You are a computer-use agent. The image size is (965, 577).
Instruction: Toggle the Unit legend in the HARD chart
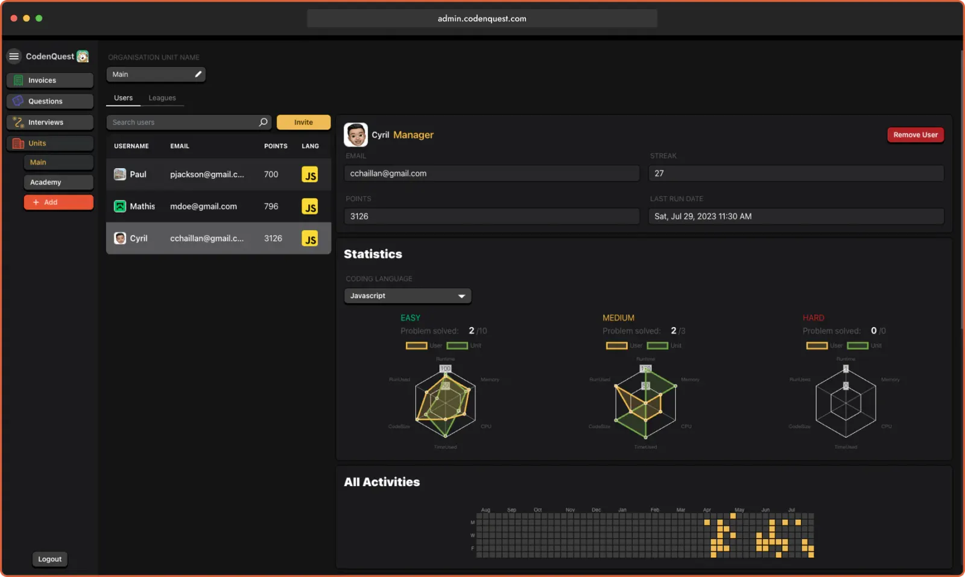pos(864,345)
